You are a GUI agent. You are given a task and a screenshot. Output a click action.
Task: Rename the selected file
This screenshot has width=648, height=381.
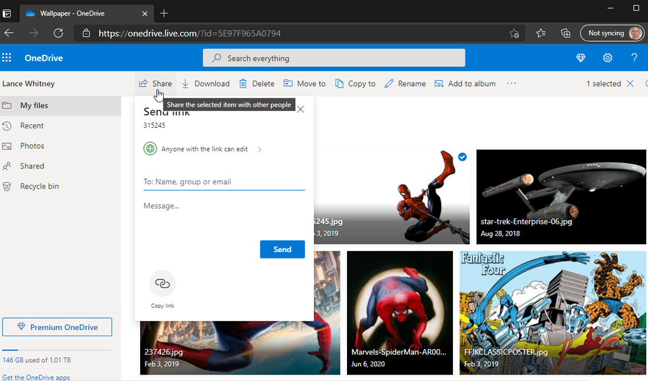point(405,84)
